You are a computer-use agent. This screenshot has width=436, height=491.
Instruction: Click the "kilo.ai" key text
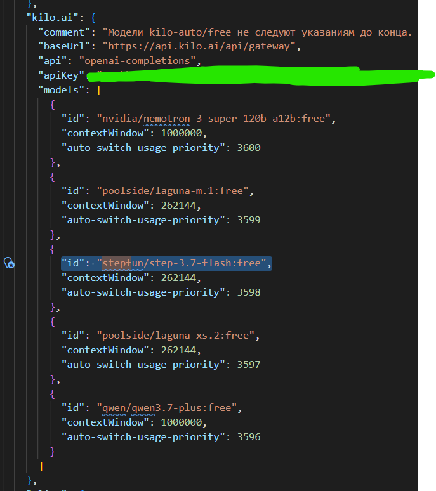(52, 18)
